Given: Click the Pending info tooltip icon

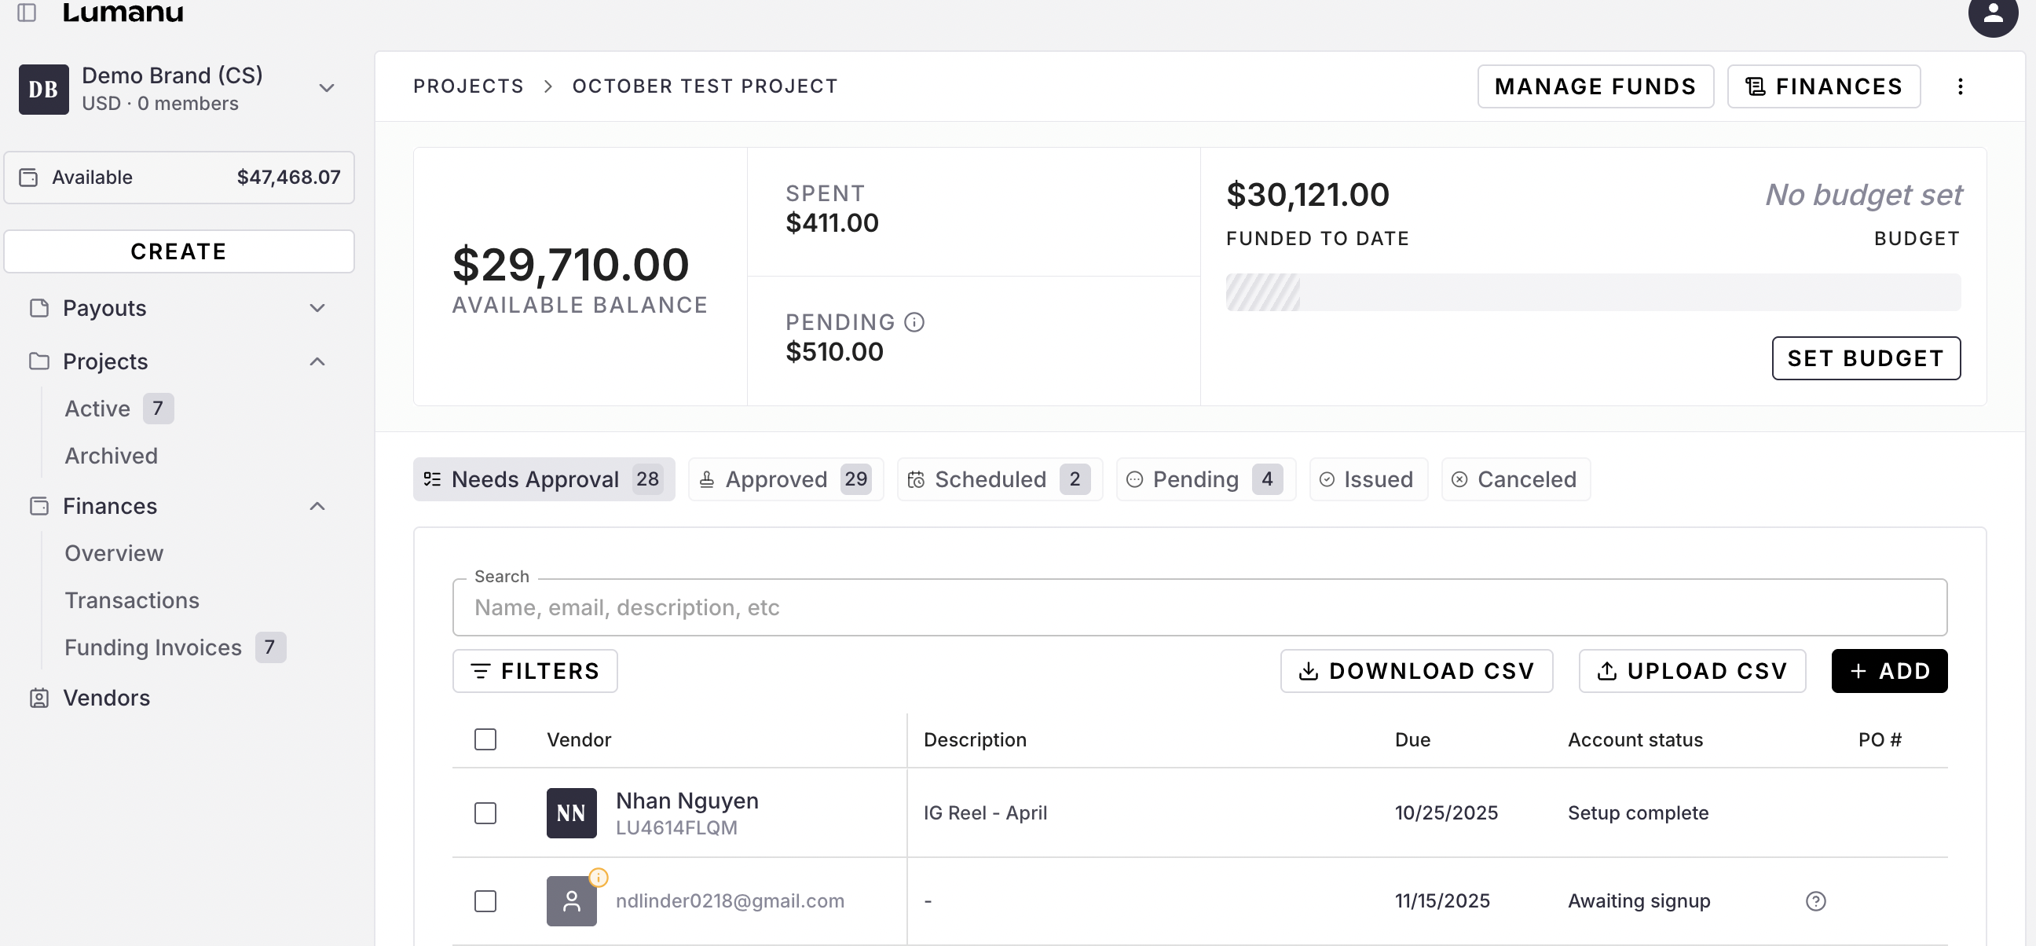Looking at the screenshot, I should click(914, 322).
